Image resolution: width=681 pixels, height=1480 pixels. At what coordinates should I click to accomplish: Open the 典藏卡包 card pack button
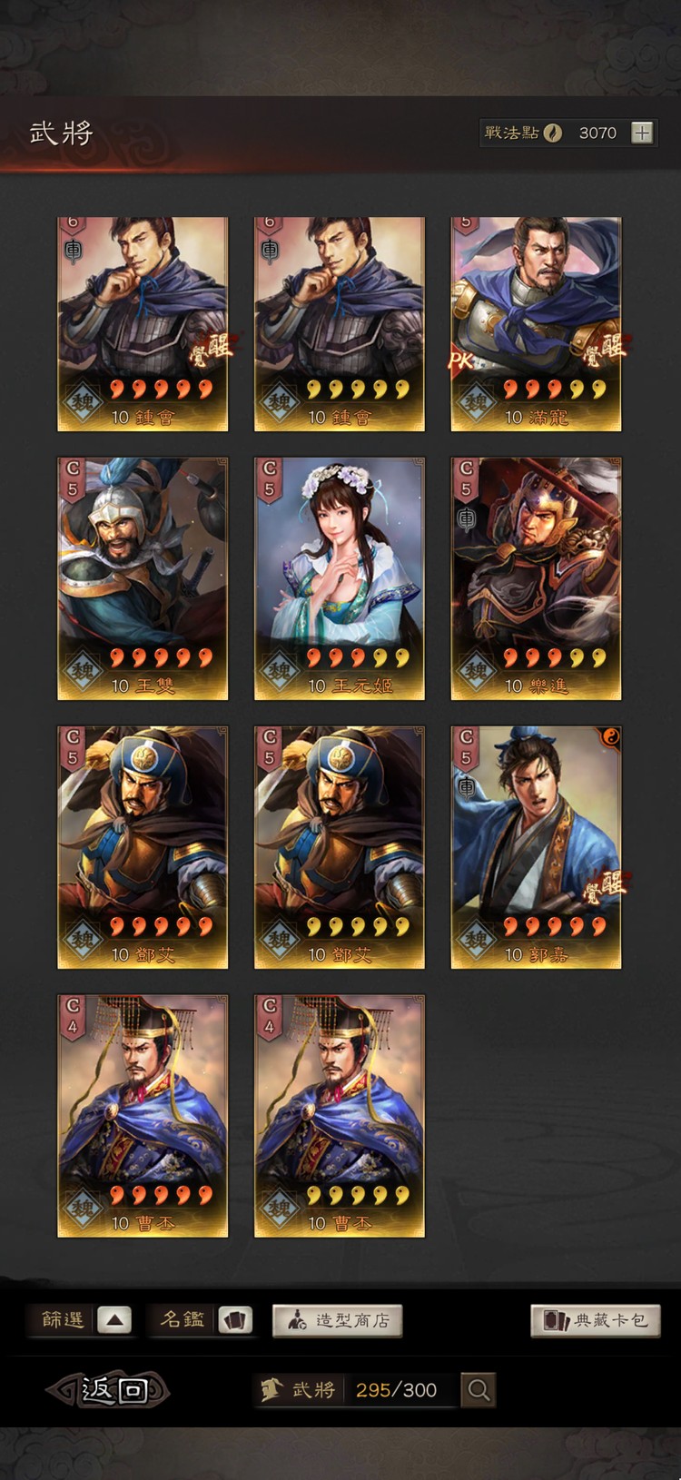(x=596, y=1320)
